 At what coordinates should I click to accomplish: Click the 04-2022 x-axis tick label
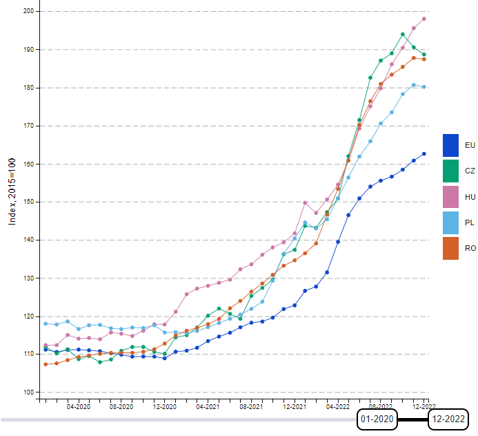tap(338, 408)
